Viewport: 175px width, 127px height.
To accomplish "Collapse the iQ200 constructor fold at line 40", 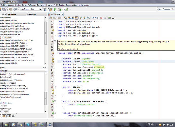I will click(55, 87).
